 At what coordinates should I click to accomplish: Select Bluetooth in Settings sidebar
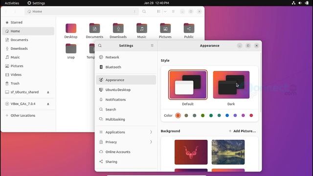point(126,67)
